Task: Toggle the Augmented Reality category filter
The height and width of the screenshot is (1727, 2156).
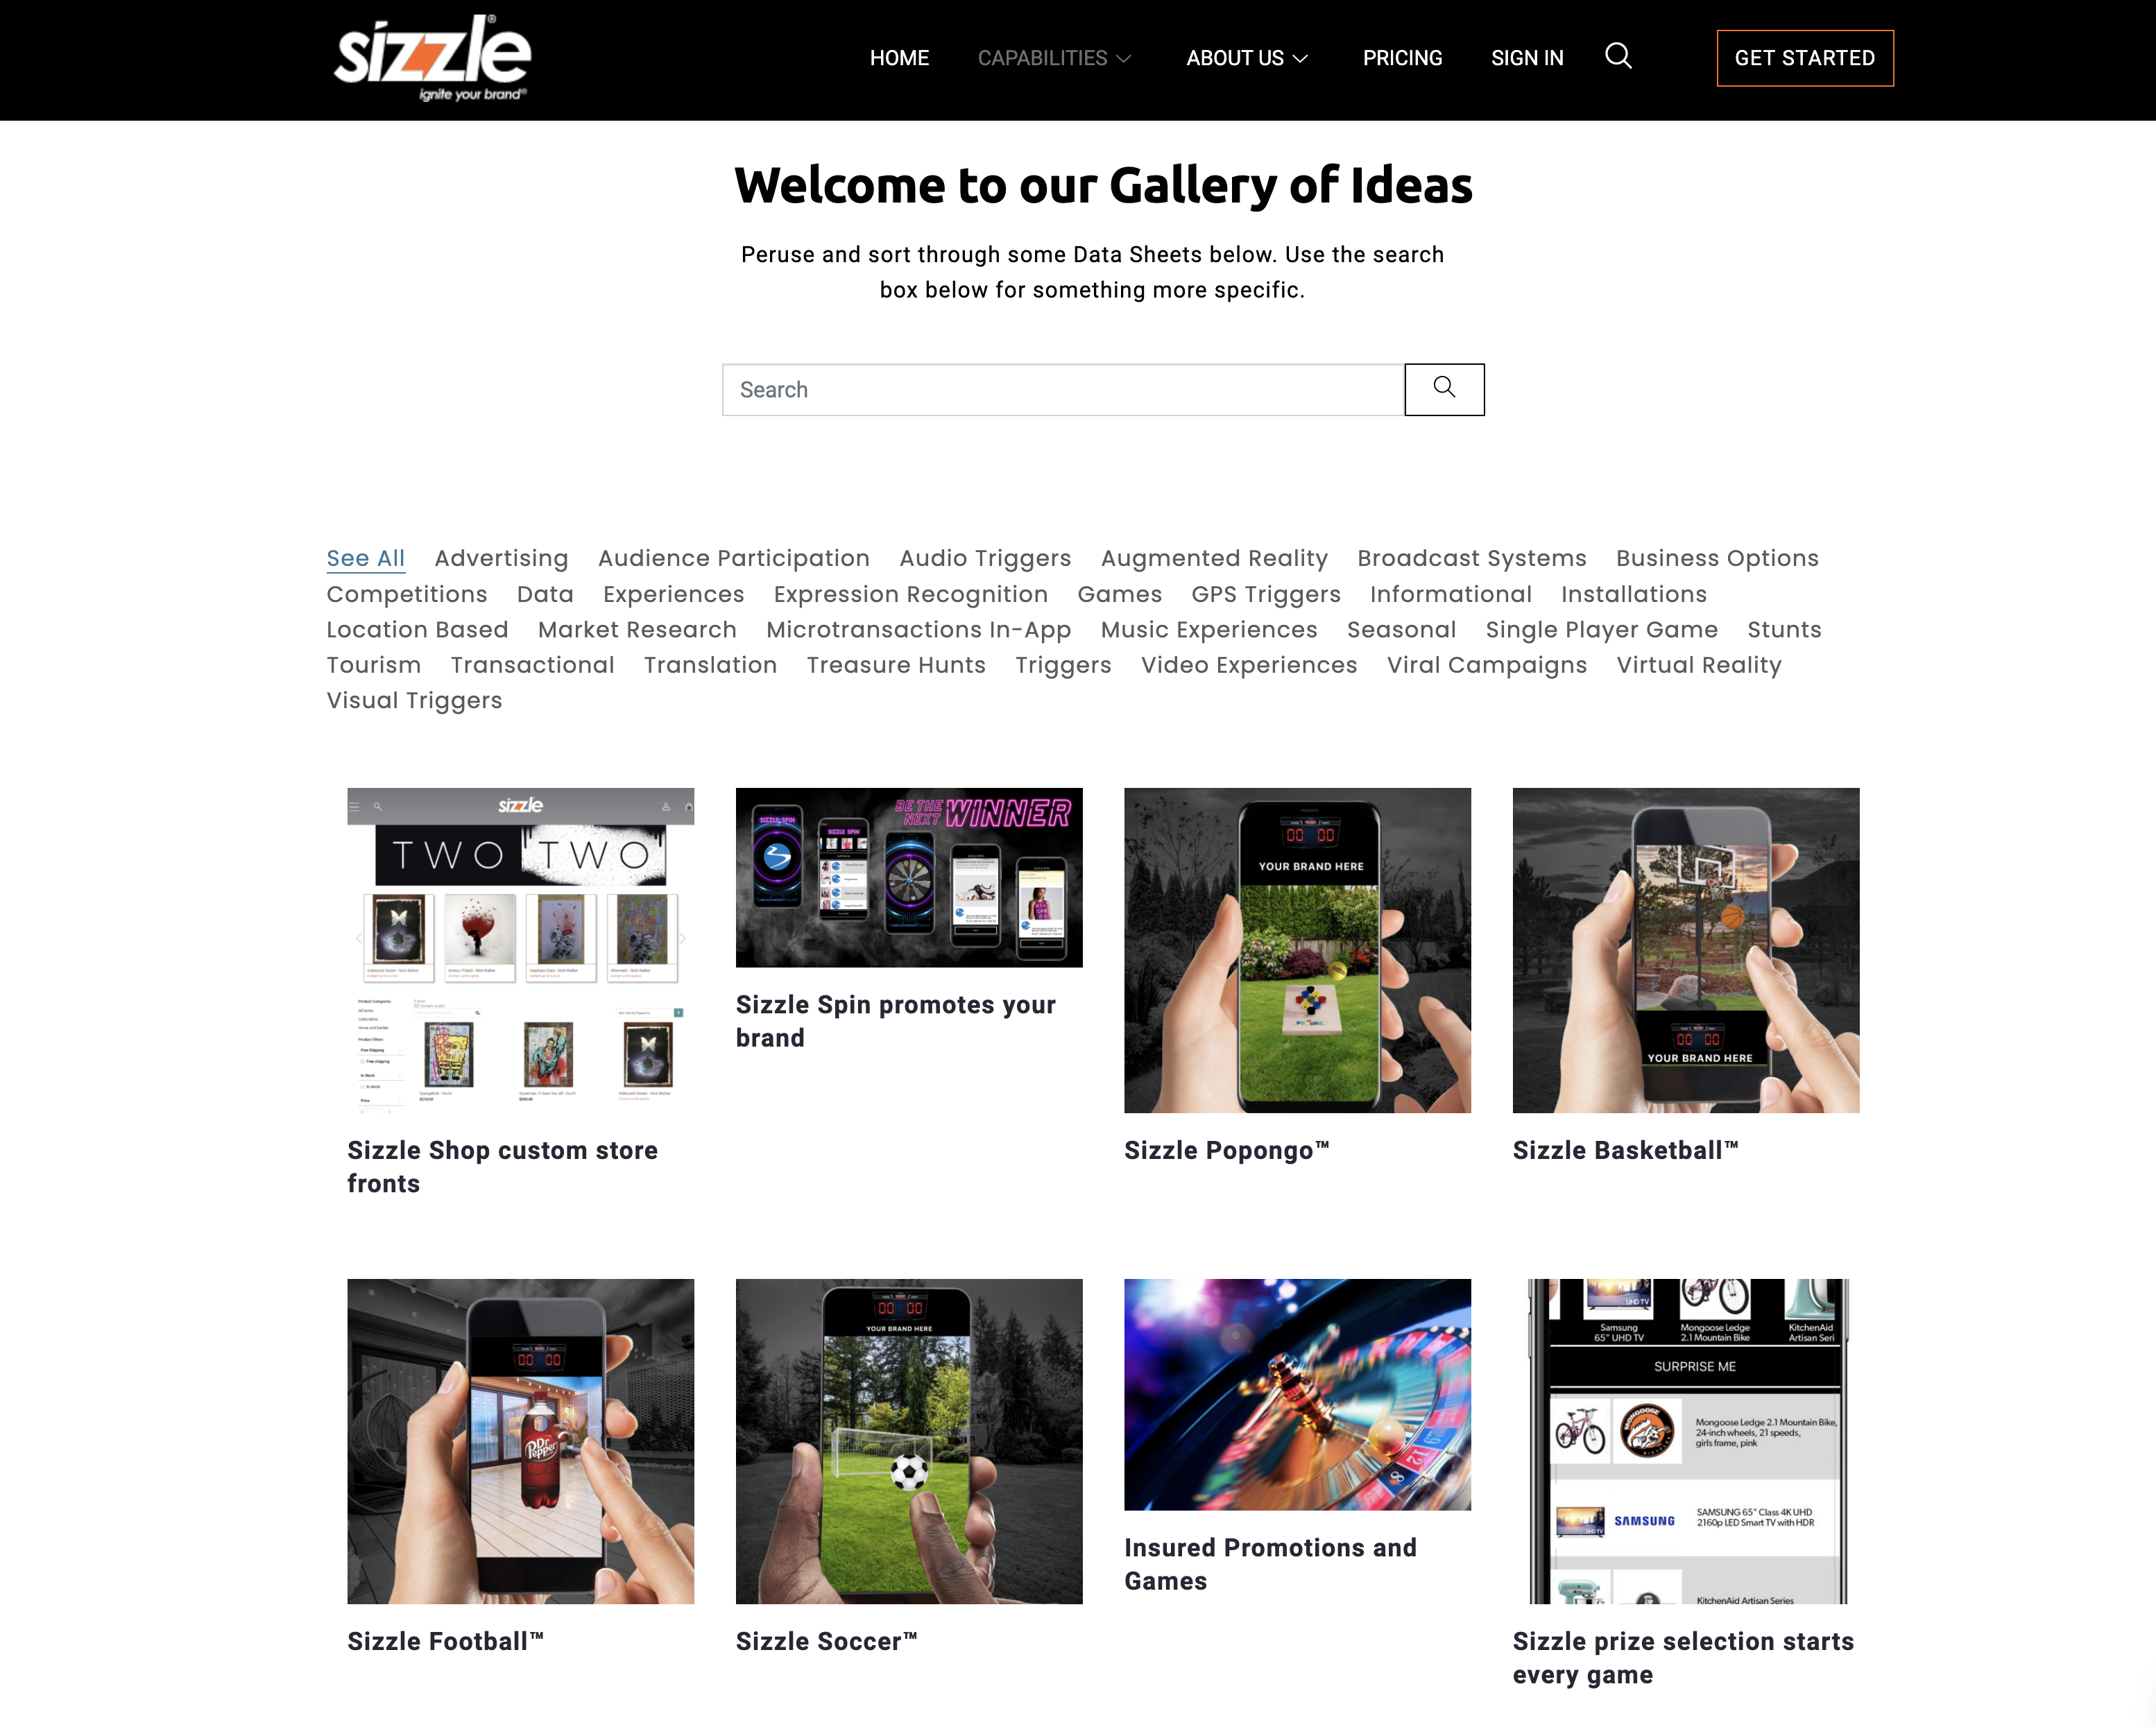Action: 1215,557
